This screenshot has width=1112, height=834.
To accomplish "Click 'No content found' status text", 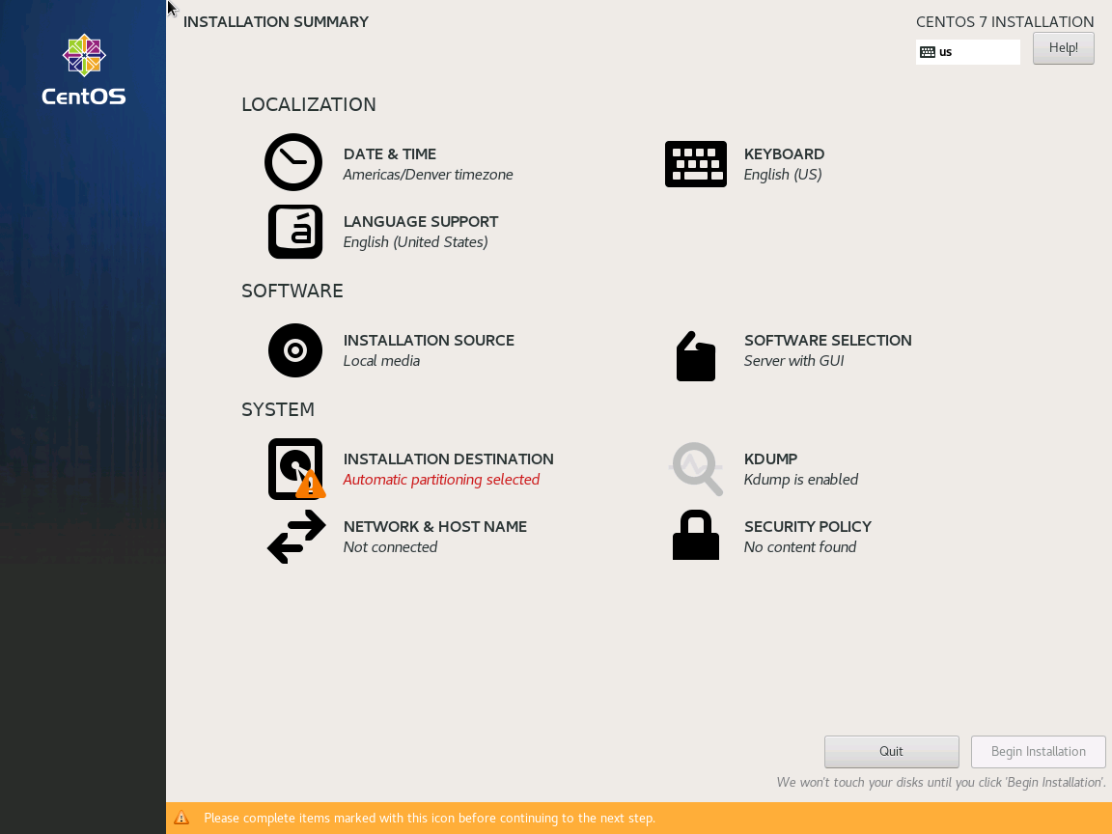I will (x=799, y=546).
